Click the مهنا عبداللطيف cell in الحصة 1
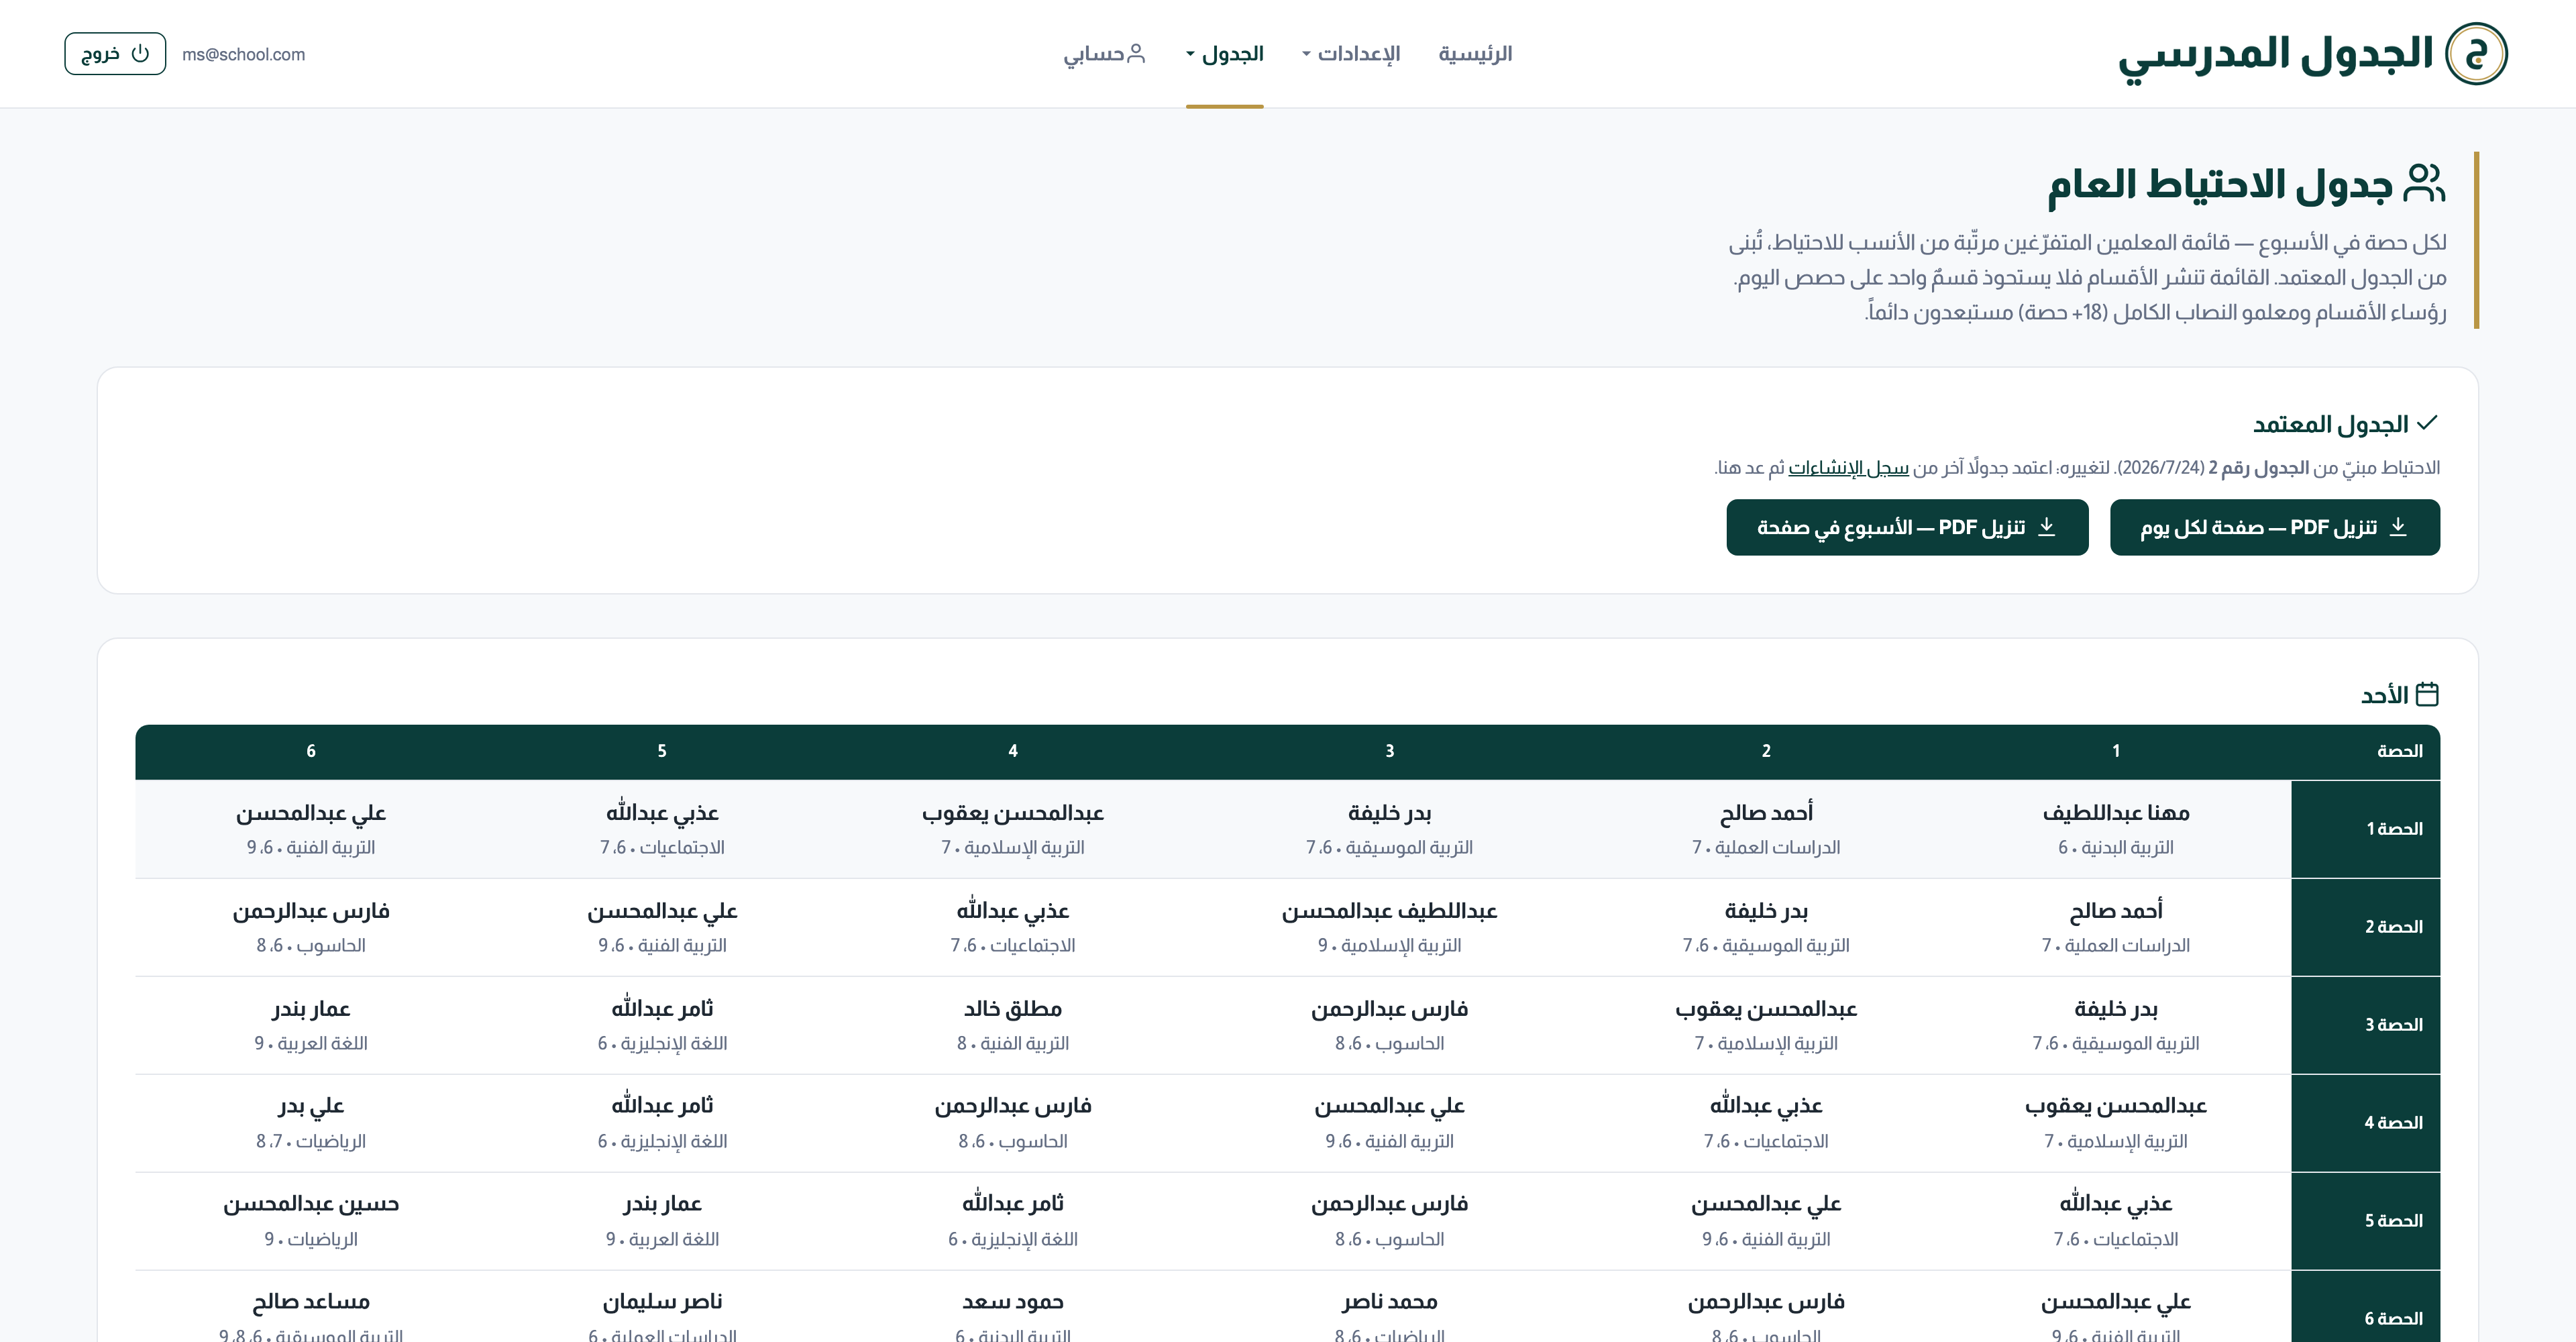The image size is (2576, 1342). (x=2116, y=829)
